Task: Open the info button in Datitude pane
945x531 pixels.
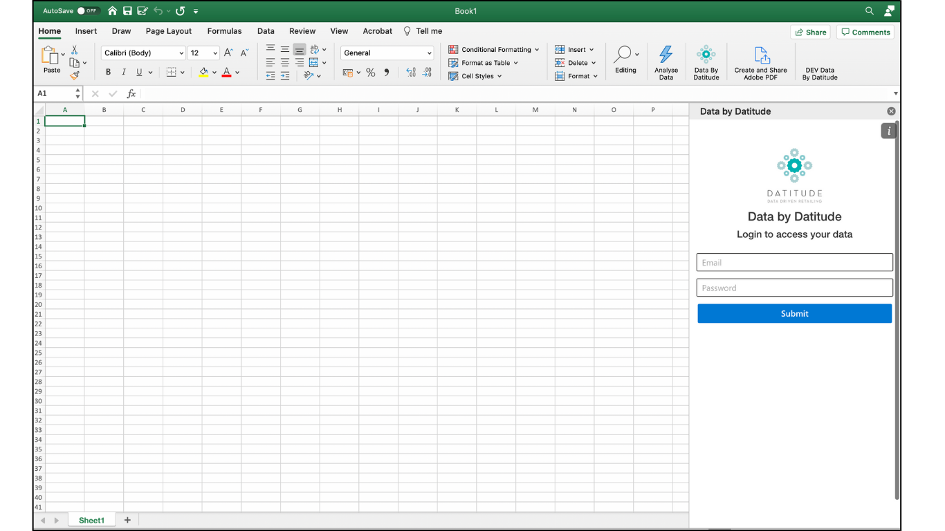Action: point(889,131)
